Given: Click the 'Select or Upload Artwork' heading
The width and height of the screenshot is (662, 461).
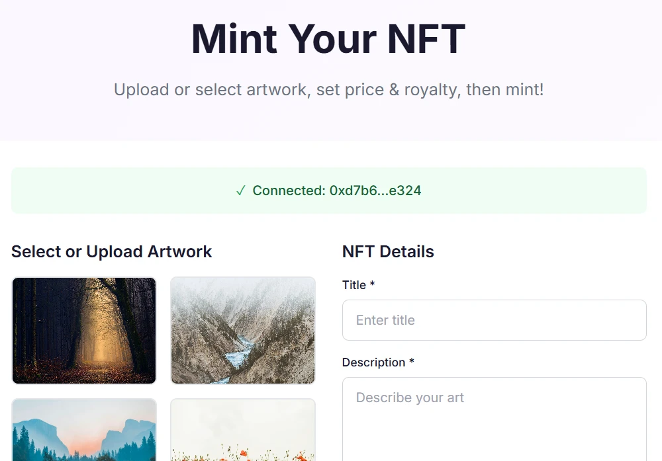Looking at the screenshot, I should coord(111,251).
